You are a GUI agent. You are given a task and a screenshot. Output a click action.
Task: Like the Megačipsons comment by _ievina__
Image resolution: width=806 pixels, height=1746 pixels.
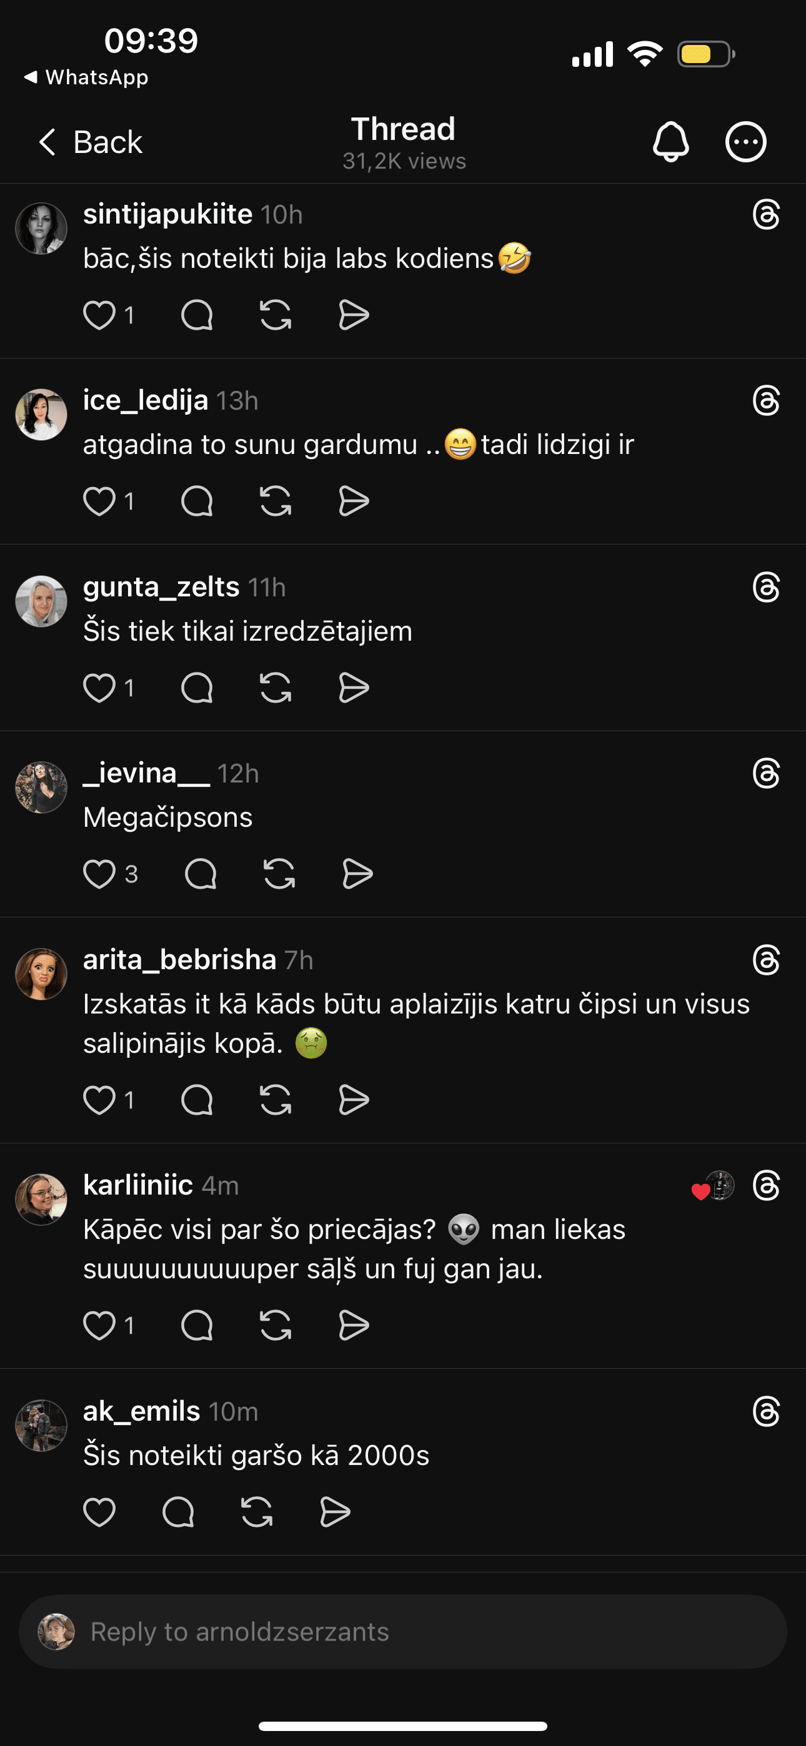point(99,874)
